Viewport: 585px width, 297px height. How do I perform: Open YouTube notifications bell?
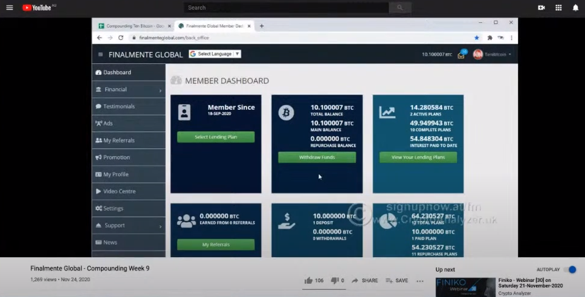pos(575,7)
